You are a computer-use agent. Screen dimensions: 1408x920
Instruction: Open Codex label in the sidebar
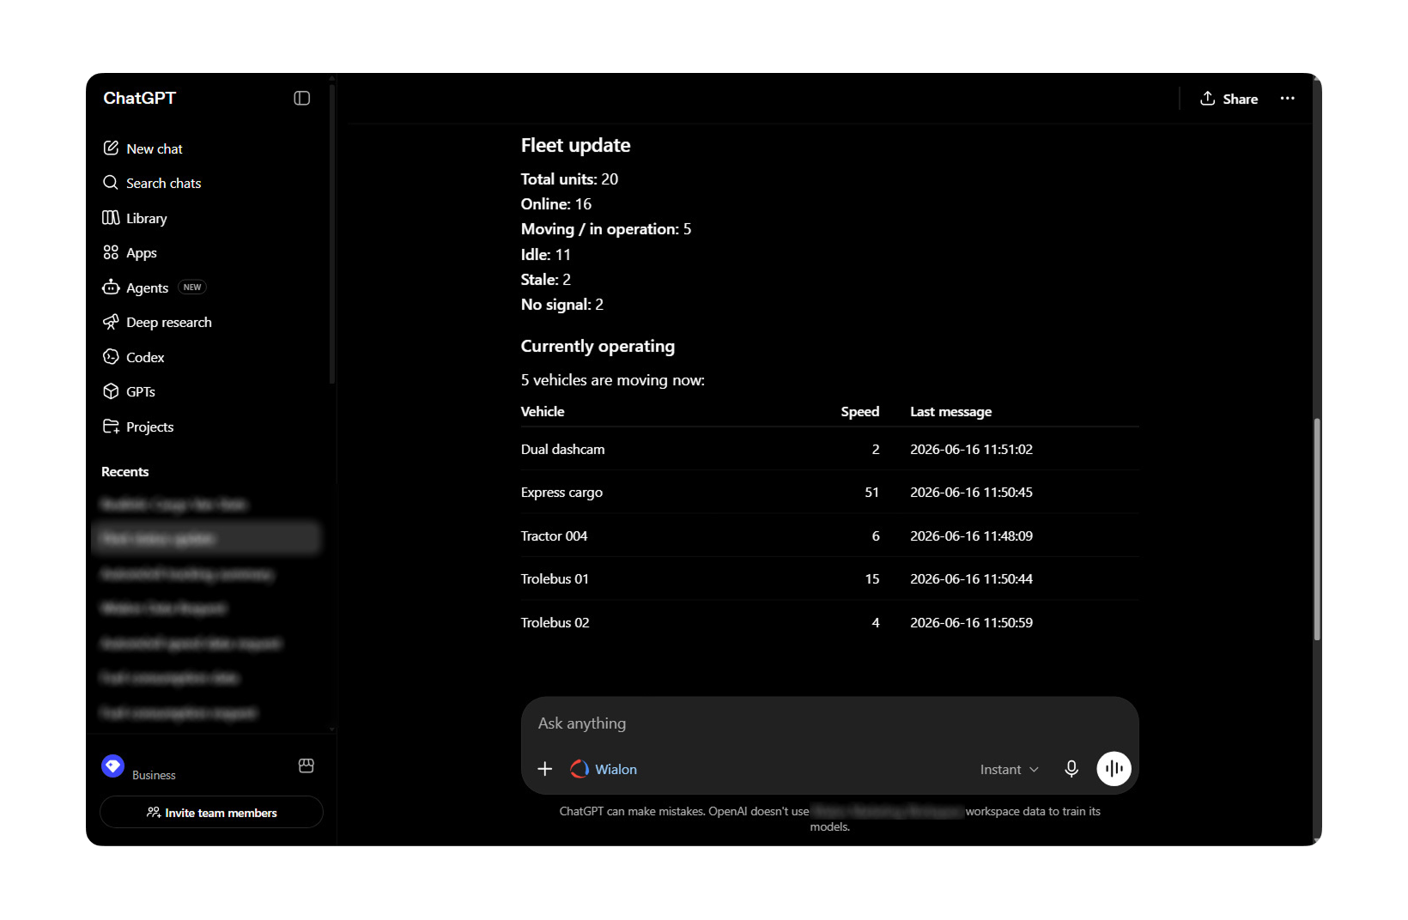click(145, 357)
